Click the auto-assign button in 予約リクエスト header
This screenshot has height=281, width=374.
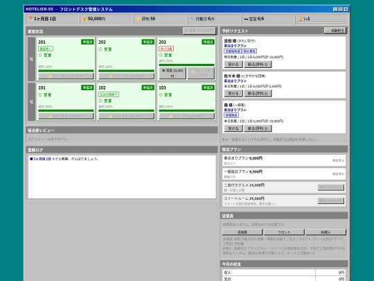tap(335, 31)
